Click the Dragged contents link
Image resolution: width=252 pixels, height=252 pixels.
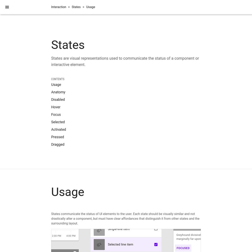[58, 144]
